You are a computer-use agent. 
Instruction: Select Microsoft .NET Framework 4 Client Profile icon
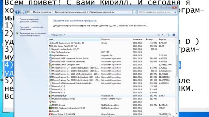[50, 58]
